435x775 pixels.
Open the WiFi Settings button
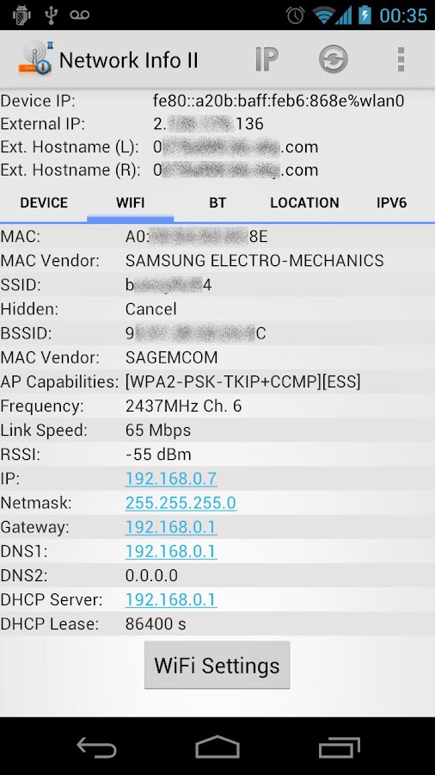pos(217,665)
